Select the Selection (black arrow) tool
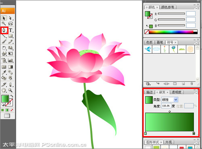Viewport: 202px width, 149px height. click(x=4, y=18)
